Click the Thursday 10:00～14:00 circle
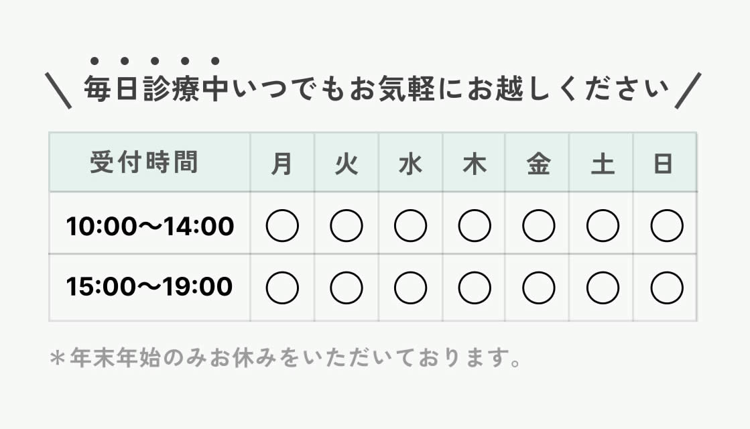The width and height of the screenshot is (750, 429). (x=475, y=226)
